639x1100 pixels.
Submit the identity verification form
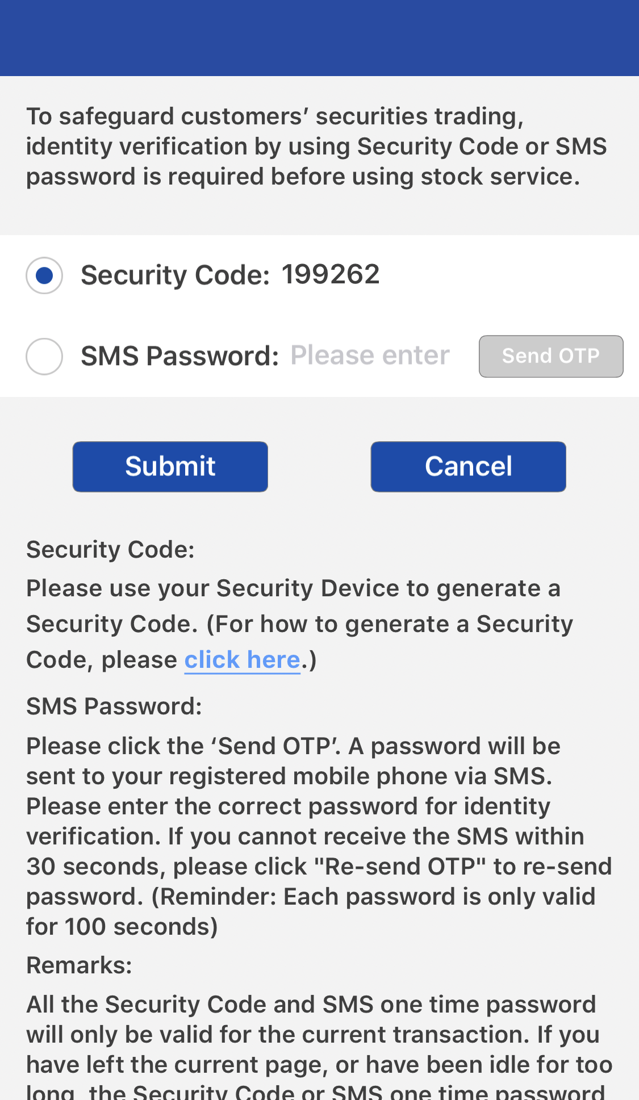(170, 466)
